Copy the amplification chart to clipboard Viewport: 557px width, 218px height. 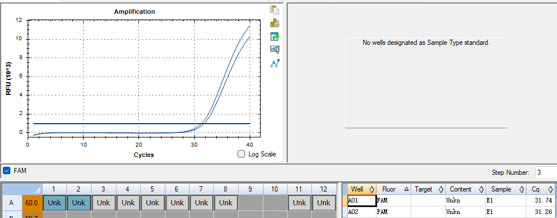pos(274,10)
